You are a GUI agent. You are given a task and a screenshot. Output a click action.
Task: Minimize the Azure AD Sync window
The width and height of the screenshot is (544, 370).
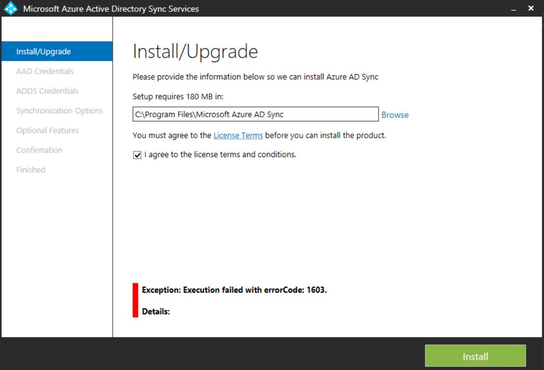click(513, 9)
